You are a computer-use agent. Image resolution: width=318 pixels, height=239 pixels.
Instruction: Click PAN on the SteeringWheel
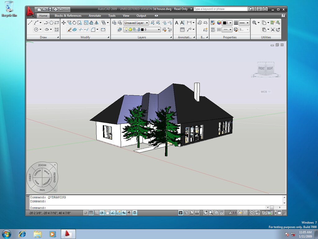(x=42, y=190)
